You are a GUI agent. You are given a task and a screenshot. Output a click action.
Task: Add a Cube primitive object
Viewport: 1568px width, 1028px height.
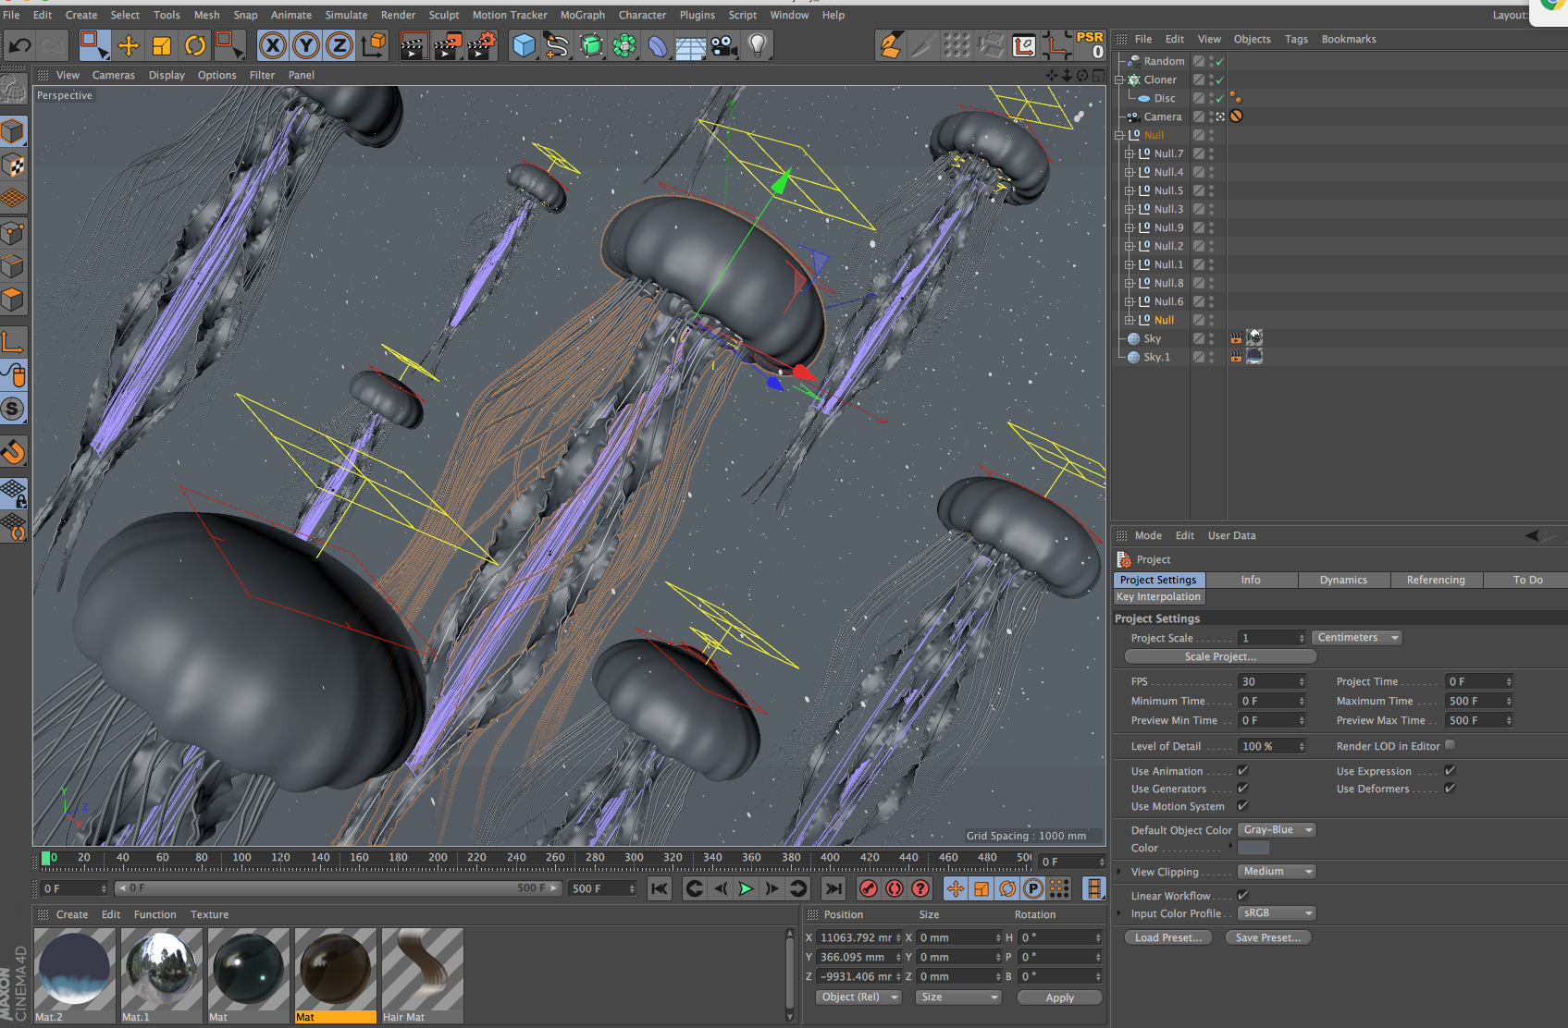(524, 45)
